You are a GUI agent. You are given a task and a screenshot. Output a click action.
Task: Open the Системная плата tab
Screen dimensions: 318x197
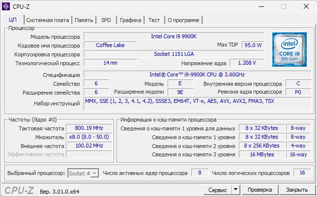pyautogui.click(x=48, y=20)
